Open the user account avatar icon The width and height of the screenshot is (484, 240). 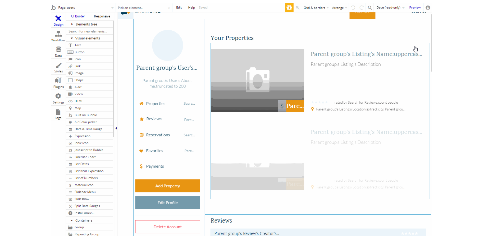click(x=428, y=8)
